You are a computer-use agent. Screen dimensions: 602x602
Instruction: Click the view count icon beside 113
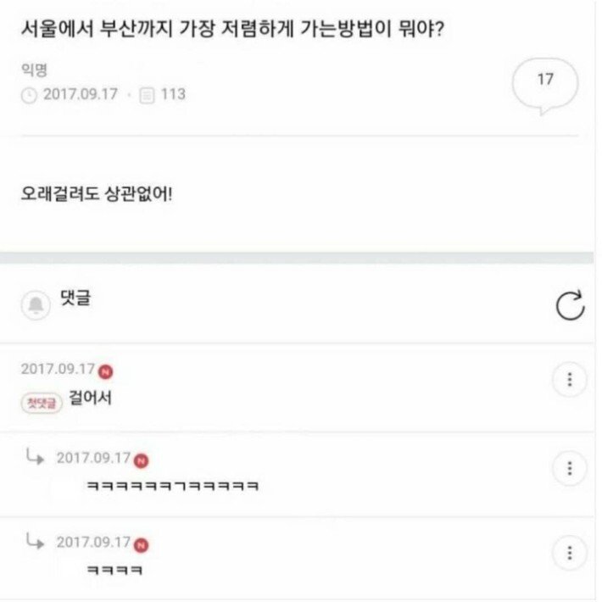point(146,95)
